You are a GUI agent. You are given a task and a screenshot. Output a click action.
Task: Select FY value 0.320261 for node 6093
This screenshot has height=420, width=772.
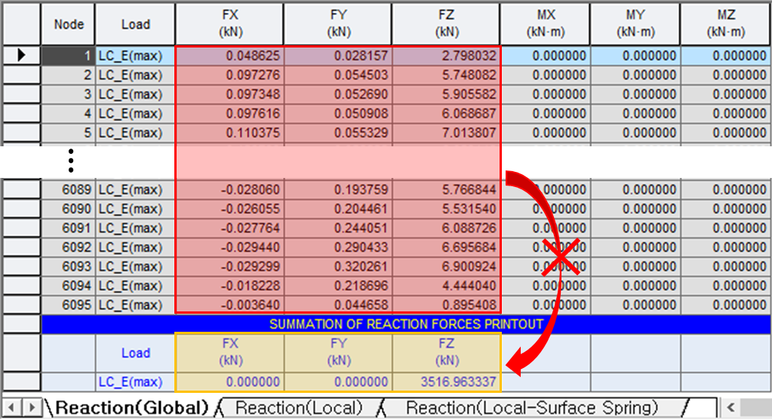[339, 267]
